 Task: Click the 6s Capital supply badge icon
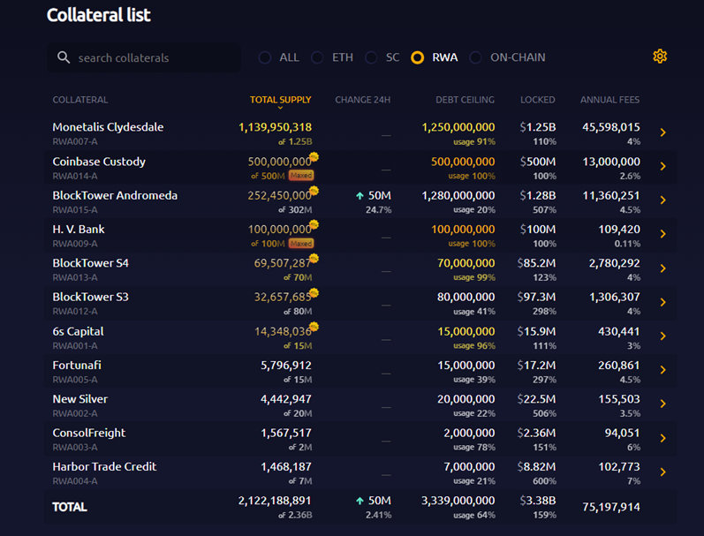pos(314,327)
